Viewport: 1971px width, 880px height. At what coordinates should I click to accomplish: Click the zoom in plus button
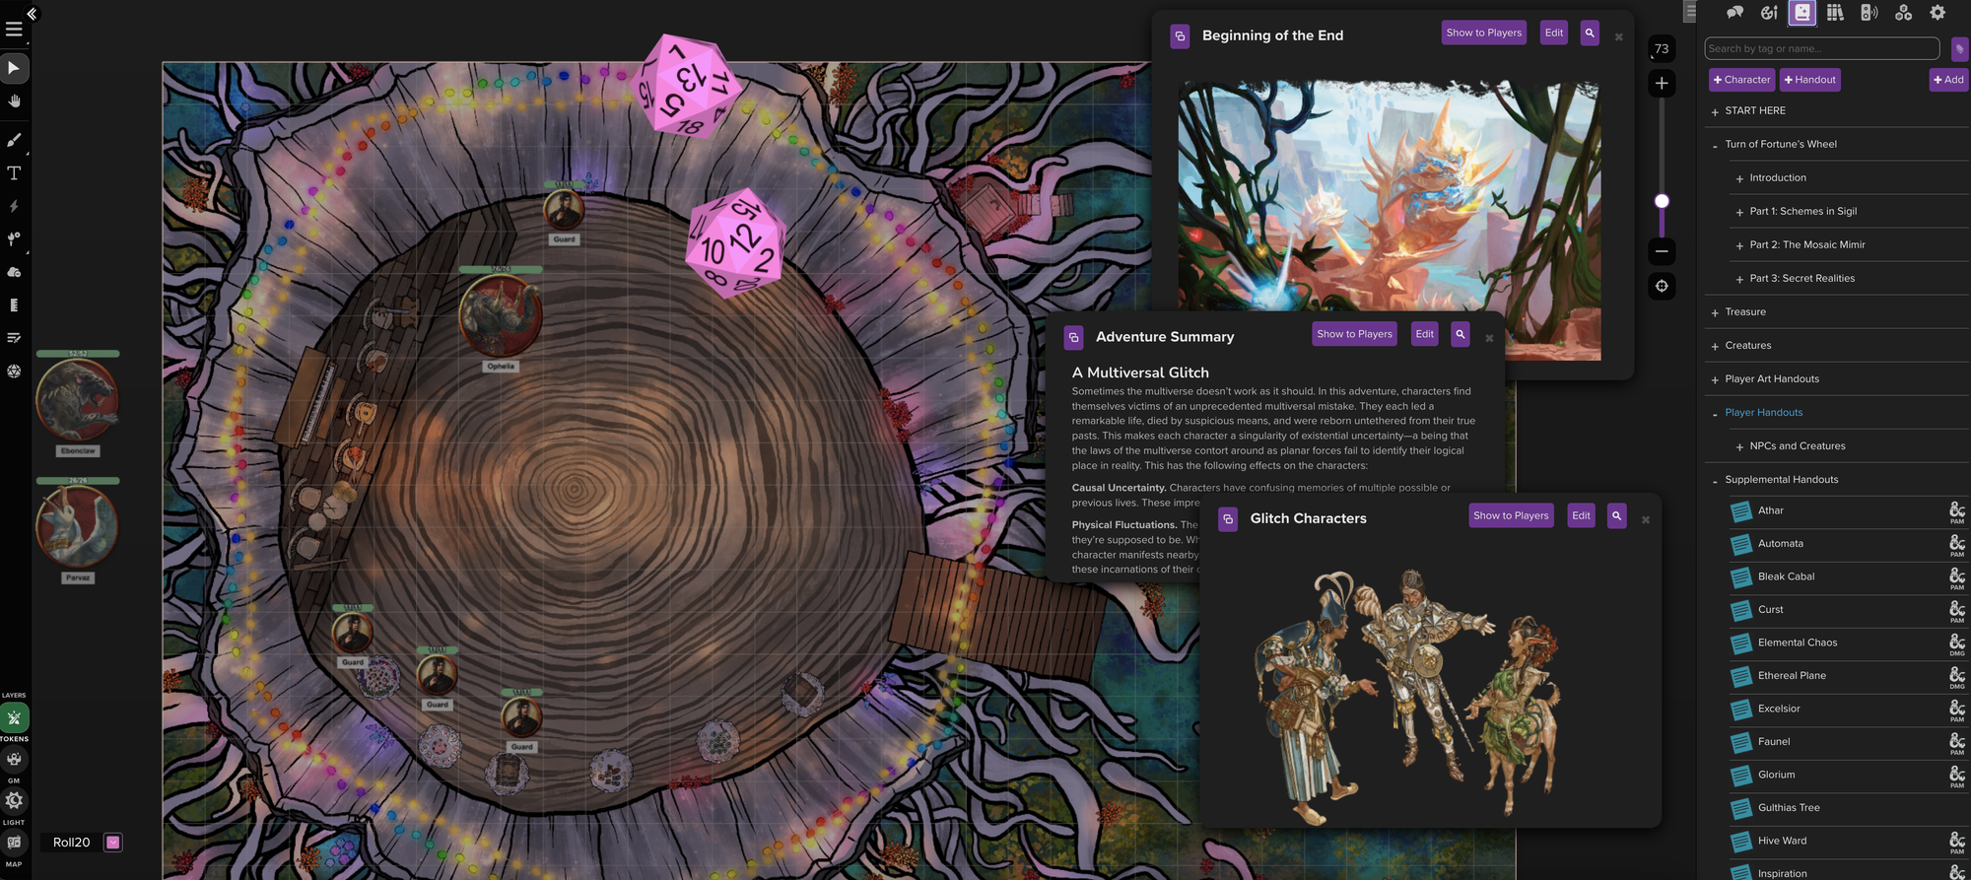pyautogui.click(x=1662, y=83)
